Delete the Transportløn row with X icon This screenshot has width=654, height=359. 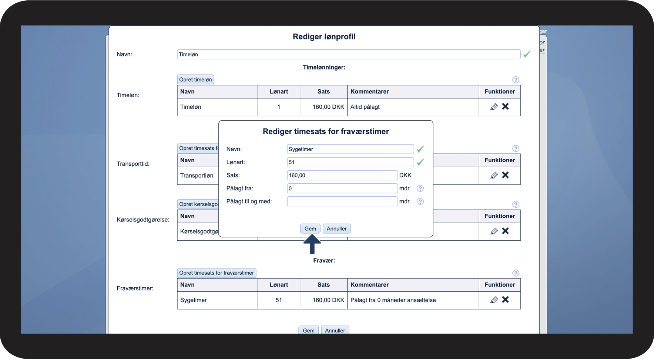505,175
